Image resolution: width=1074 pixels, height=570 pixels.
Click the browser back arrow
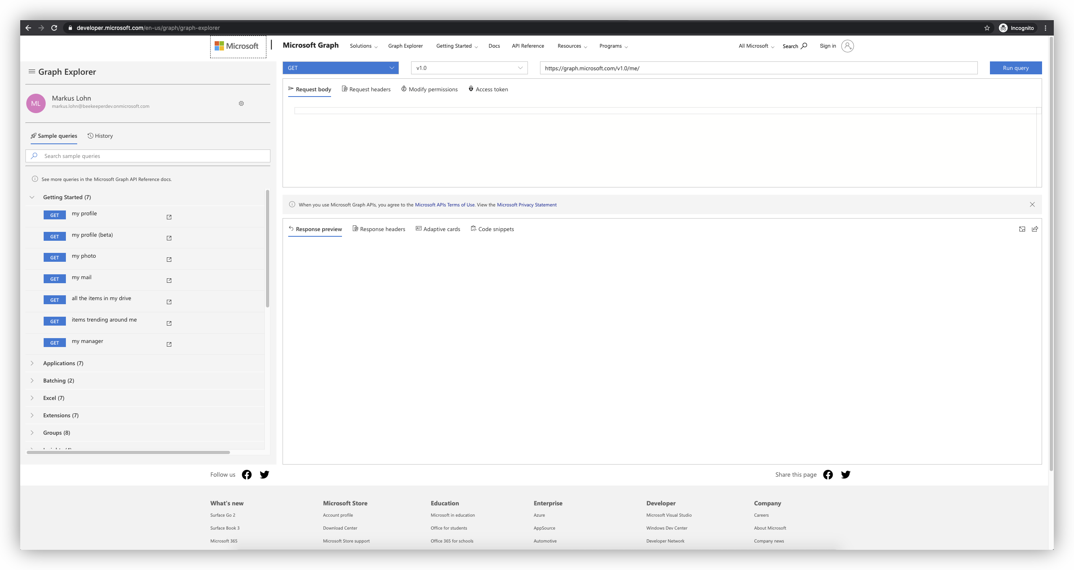click(x=28, y=28)
